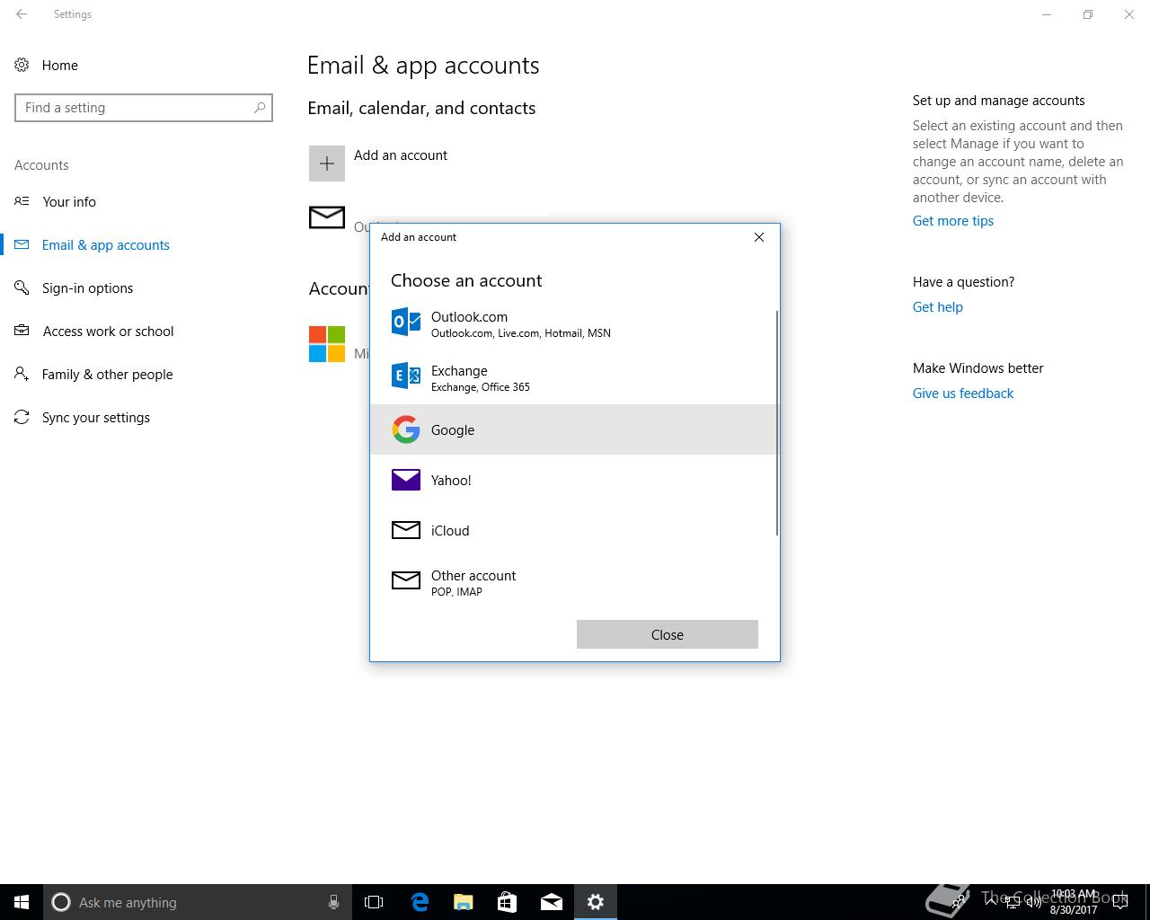Select the Other account envelope icon
1150x920 pixels.
406,580
